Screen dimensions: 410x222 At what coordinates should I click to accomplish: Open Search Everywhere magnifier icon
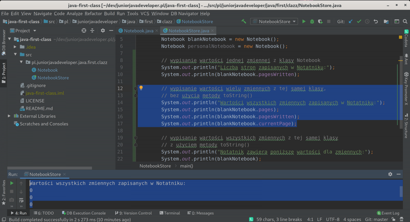[405, 21]
